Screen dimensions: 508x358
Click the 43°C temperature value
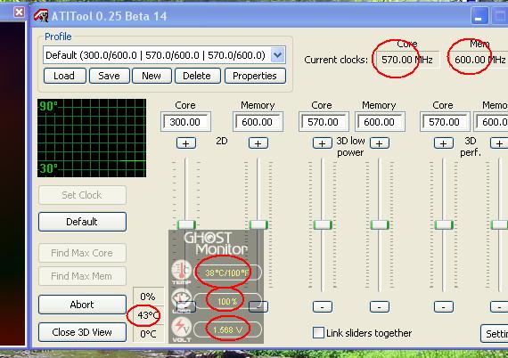click(148, 315)
